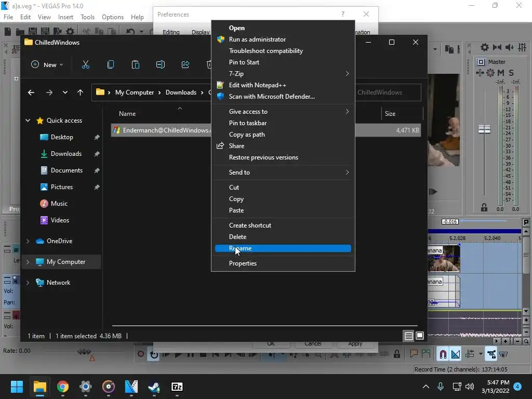Switch explorer to large icons view
The image size is (532, 399).
[420, 336]
